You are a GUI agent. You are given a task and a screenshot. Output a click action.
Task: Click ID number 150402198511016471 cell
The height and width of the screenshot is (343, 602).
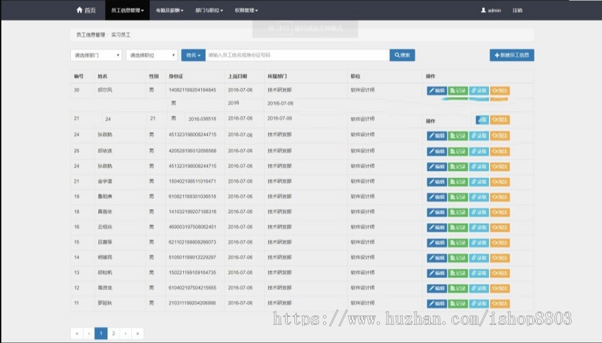tap(193, 181)
